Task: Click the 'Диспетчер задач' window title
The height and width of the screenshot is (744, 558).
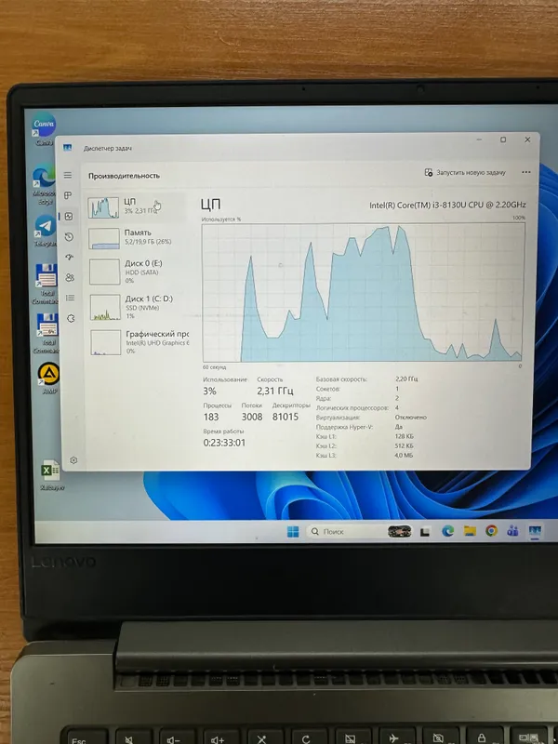Action: pyautogui.click(x=108, y=148)
